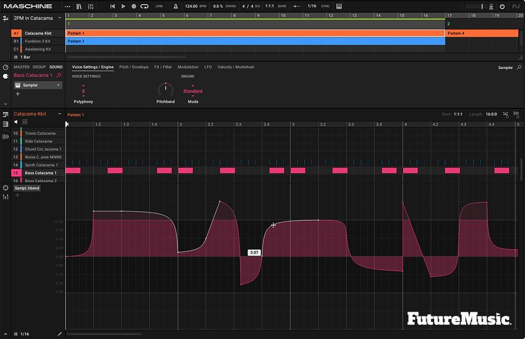Enable the metronome in the transport bar
The height and width of the screenshot is (339, 525).
click(x=175, y=6)
